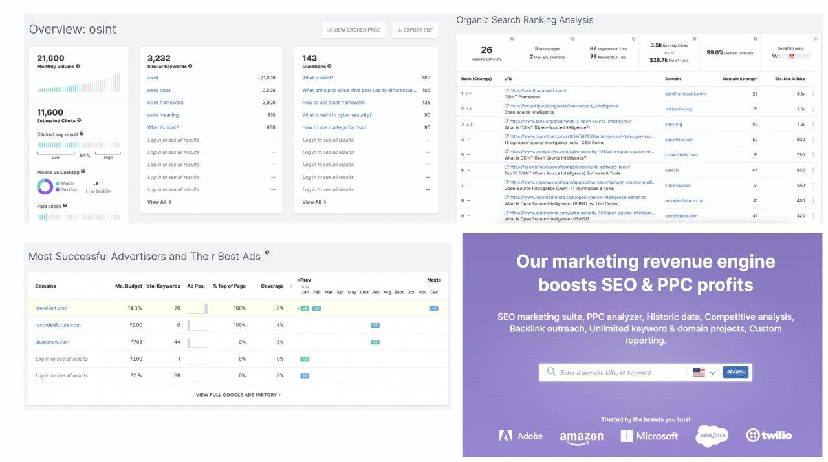Click the Mobile vs Desktop donut chart

(x=45, y=187)
